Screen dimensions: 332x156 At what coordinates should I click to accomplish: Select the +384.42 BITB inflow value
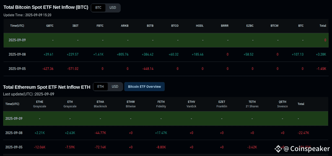coord(147,54)
